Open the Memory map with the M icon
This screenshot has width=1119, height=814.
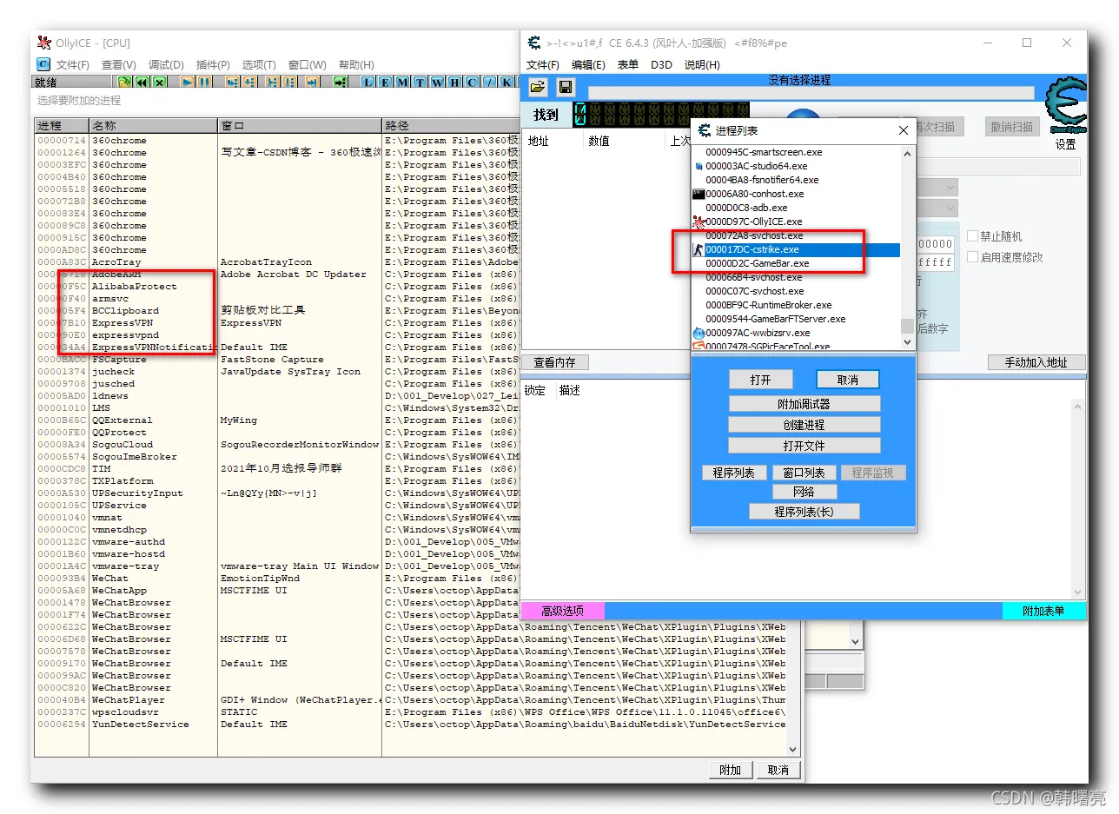(402, 82)
